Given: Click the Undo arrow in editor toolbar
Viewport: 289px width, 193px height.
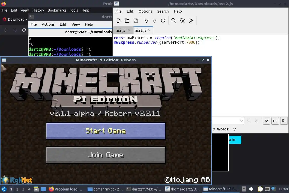Looking at the screenshot, I should tap(146, 21).
